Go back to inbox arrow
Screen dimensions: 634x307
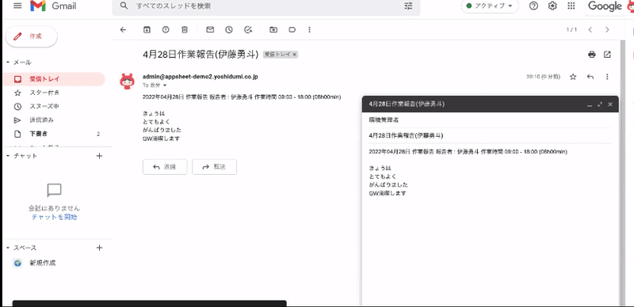click(x=124, y=29)
